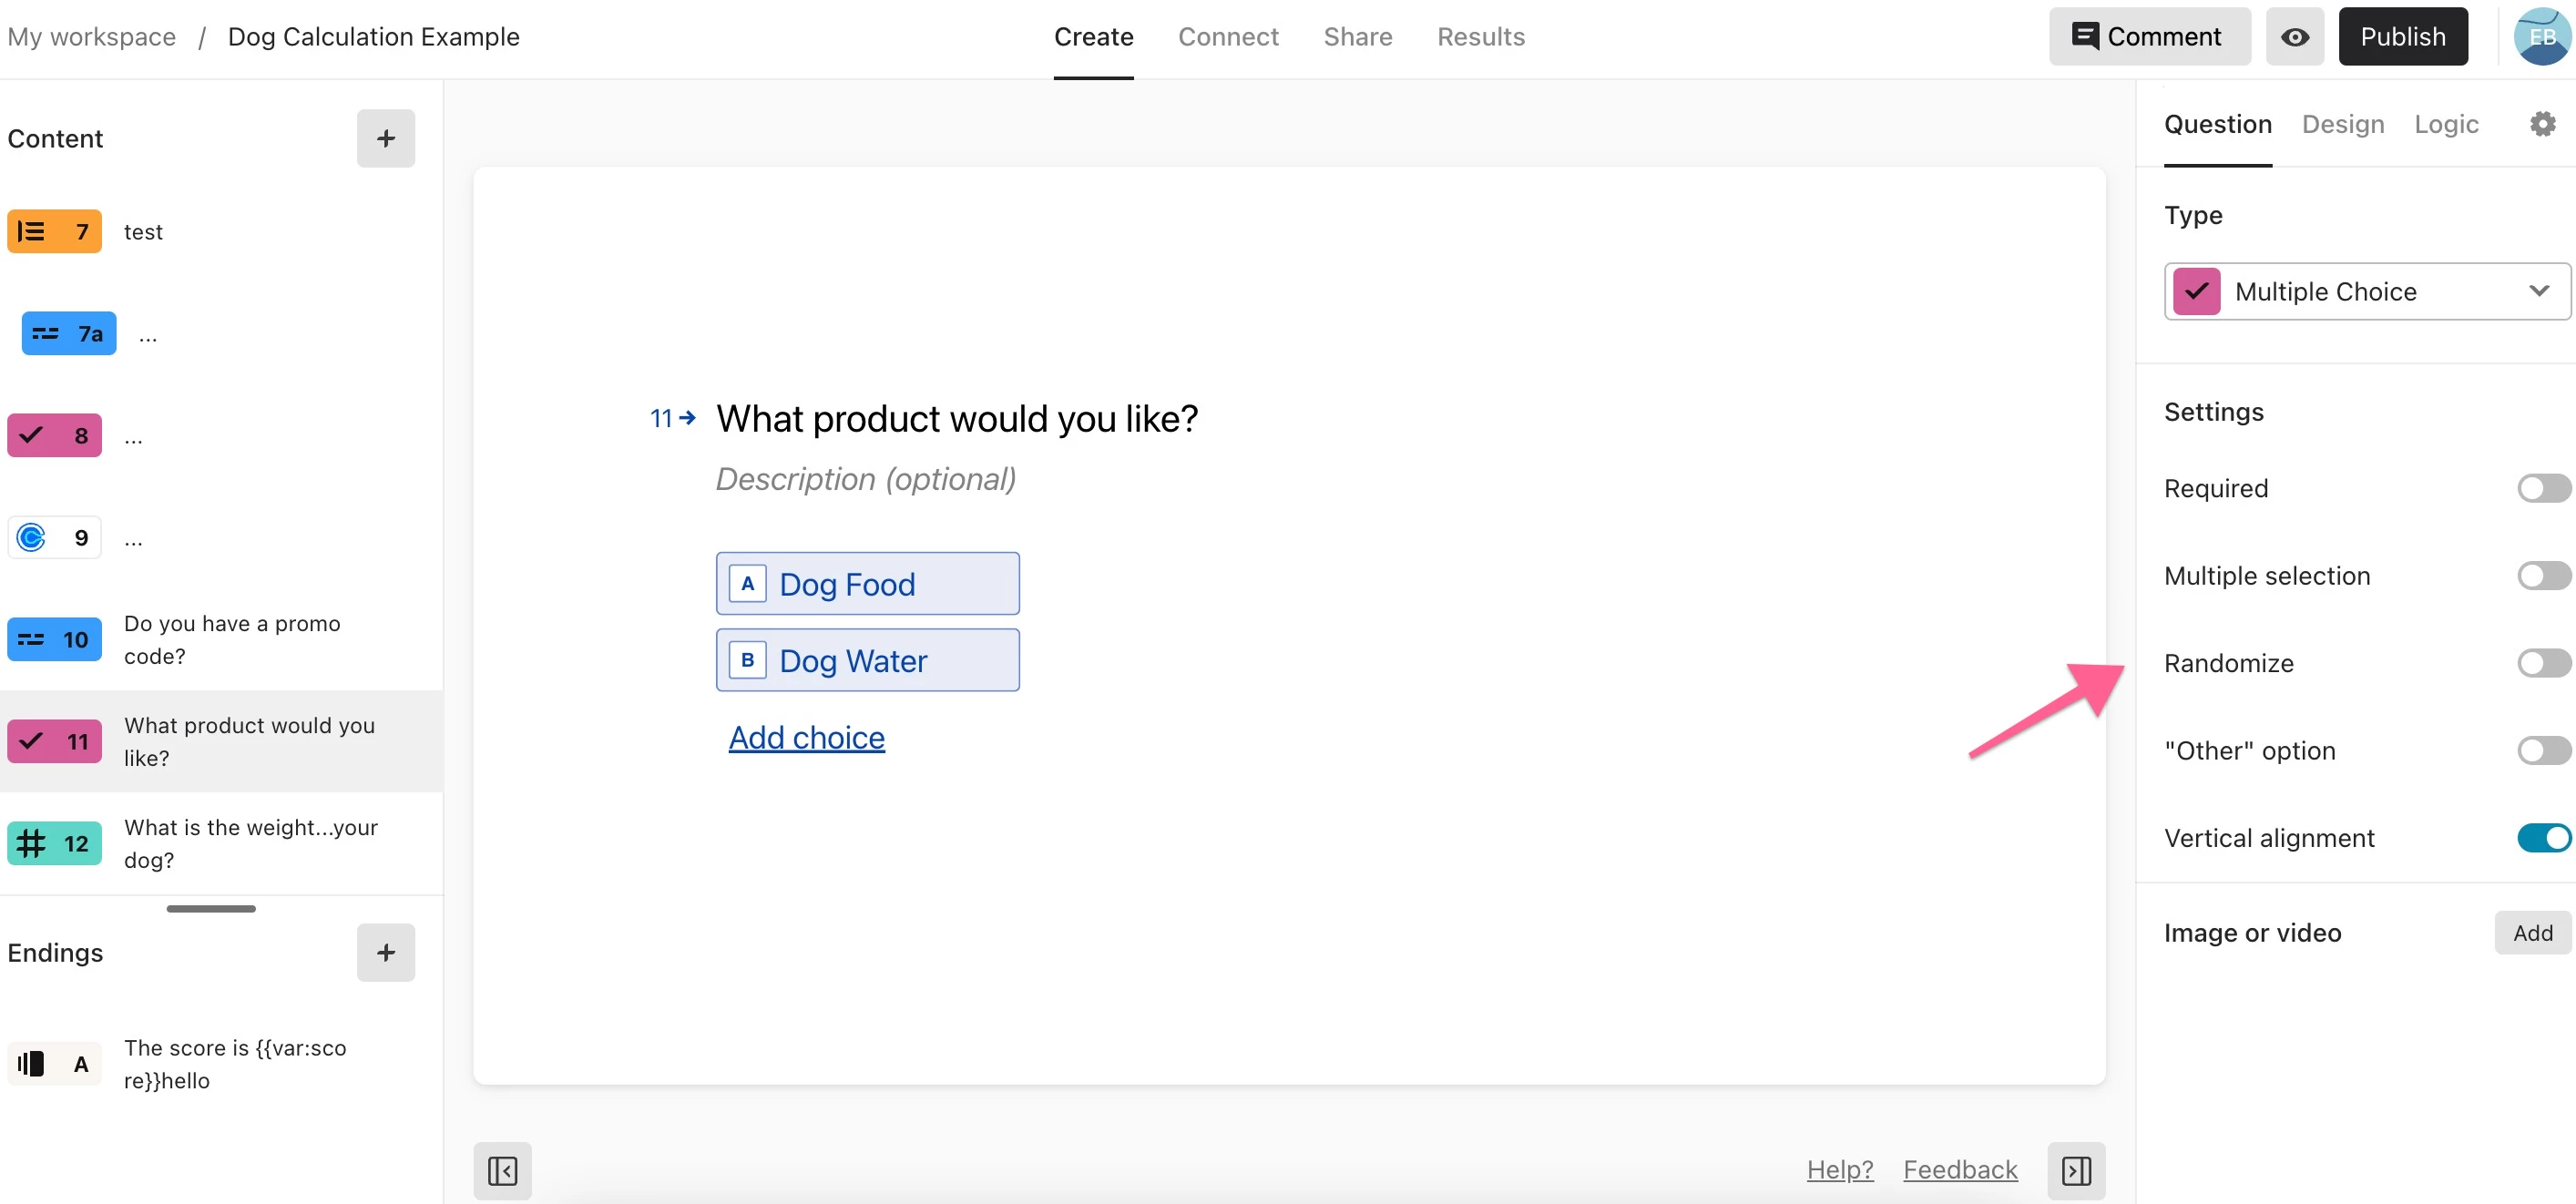Collapse the left sidebar panel icon

pyautogui.click(x=502, y=1170)
